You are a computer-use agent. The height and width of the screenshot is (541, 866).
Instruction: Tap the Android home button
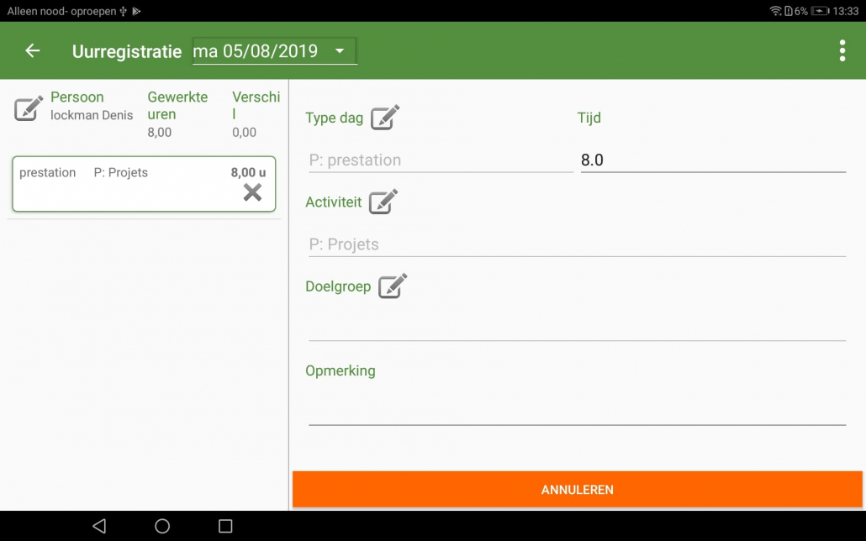[x=162, y=526]
